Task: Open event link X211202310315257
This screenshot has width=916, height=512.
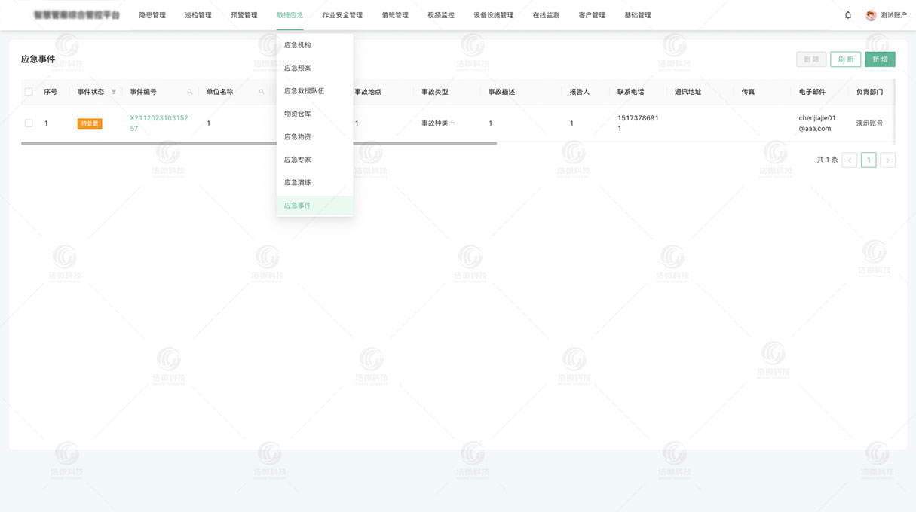Action: point(158,123)
